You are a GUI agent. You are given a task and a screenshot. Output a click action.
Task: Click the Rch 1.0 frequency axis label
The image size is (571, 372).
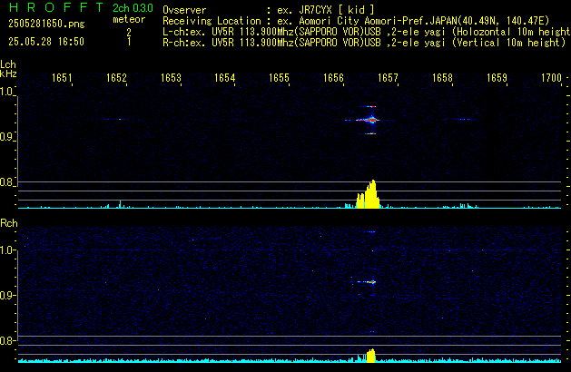click(7, 250)
